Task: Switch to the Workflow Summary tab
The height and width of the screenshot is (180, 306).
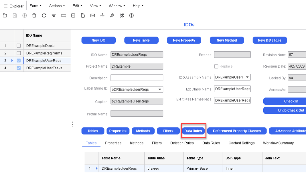Action: [278, 143]
